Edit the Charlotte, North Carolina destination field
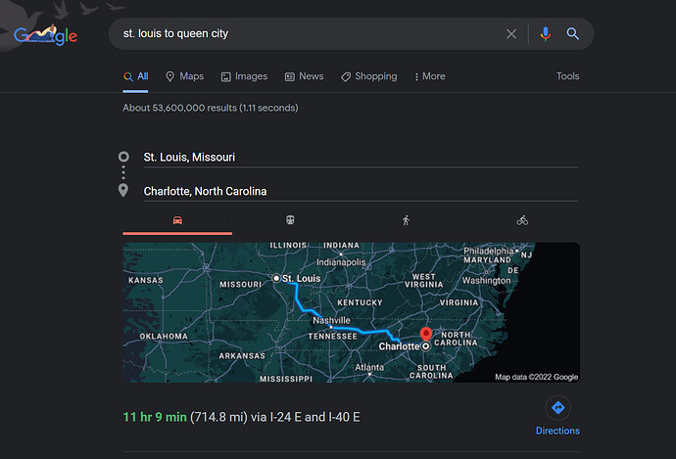Screen dimensions: 676x459 coord(359,191)
